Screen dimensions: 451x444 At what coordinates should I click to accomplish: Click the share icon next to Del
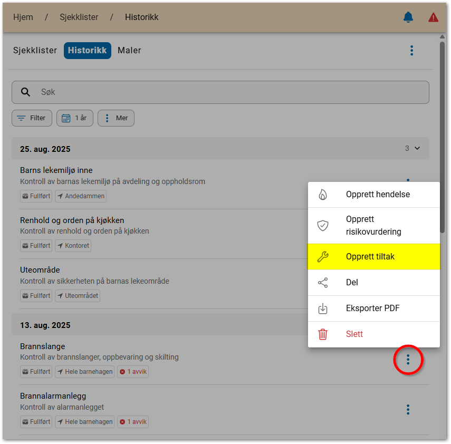pyautogui.click(x=323, y=283)
